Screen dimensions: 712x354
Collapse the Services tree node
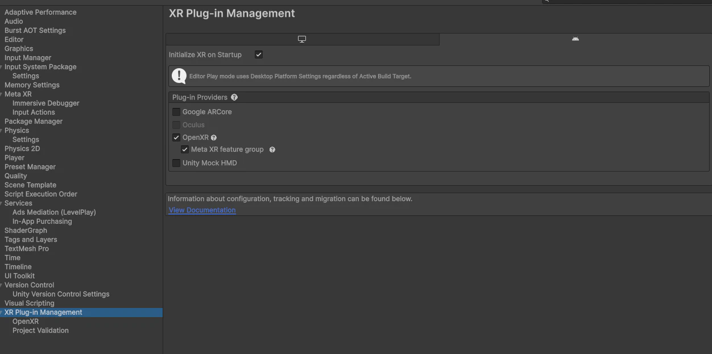[2, 203]
